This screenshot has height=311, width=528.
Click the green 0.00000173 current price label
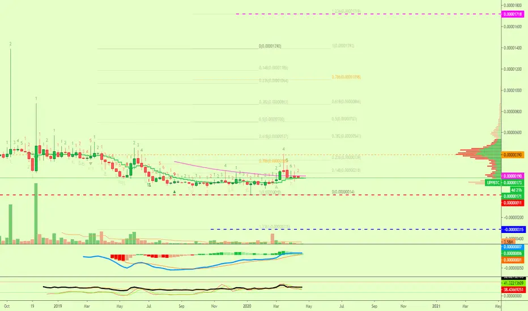(x=513, y=183)
